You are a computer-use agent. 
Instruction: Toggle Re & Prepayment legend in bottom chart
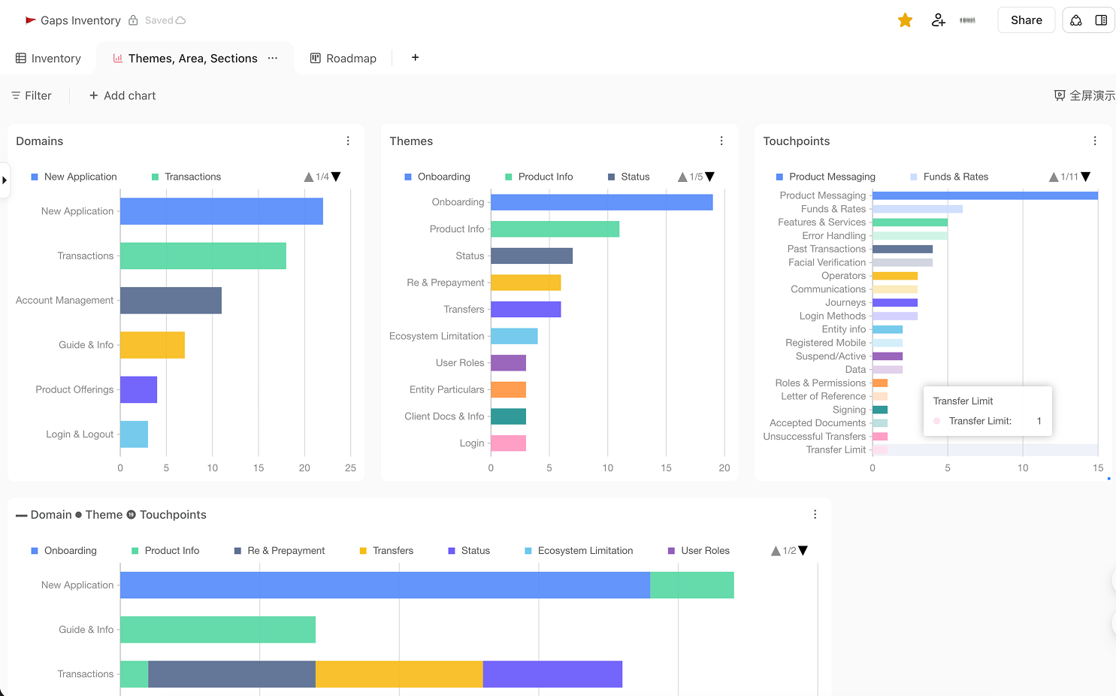pyautogui.click(x=280, y=551)
